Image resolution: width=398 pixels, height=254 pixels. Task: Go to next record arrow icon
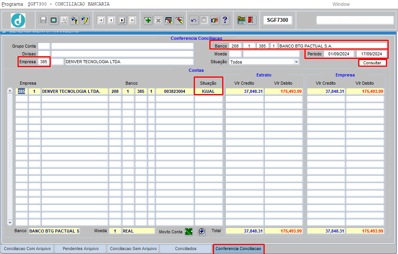point(122,20)
